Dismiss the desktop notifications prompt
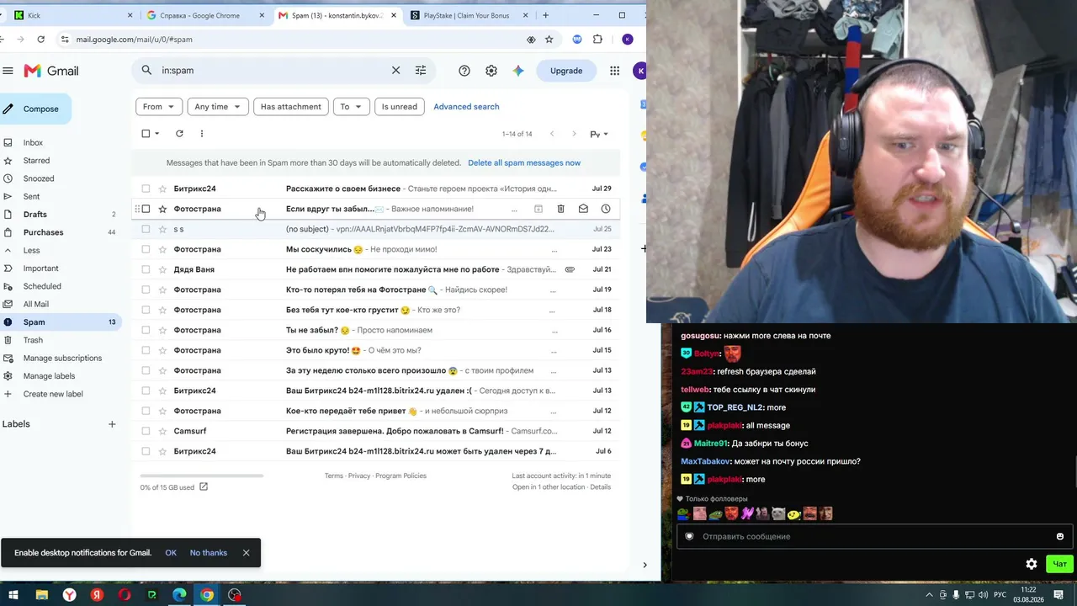Screen dimensions: 1077x606 (246, 553)
